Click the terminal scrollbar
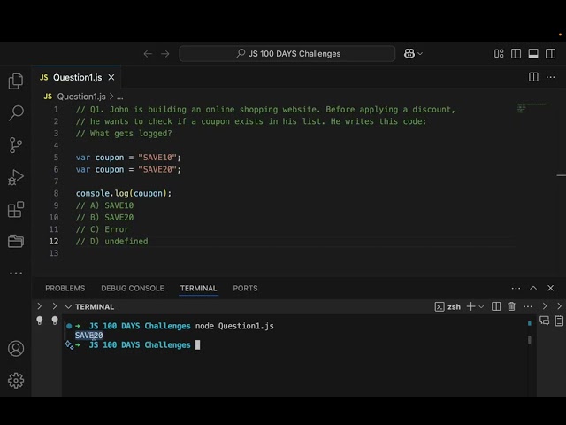566x425 pixels. point(529,340)
